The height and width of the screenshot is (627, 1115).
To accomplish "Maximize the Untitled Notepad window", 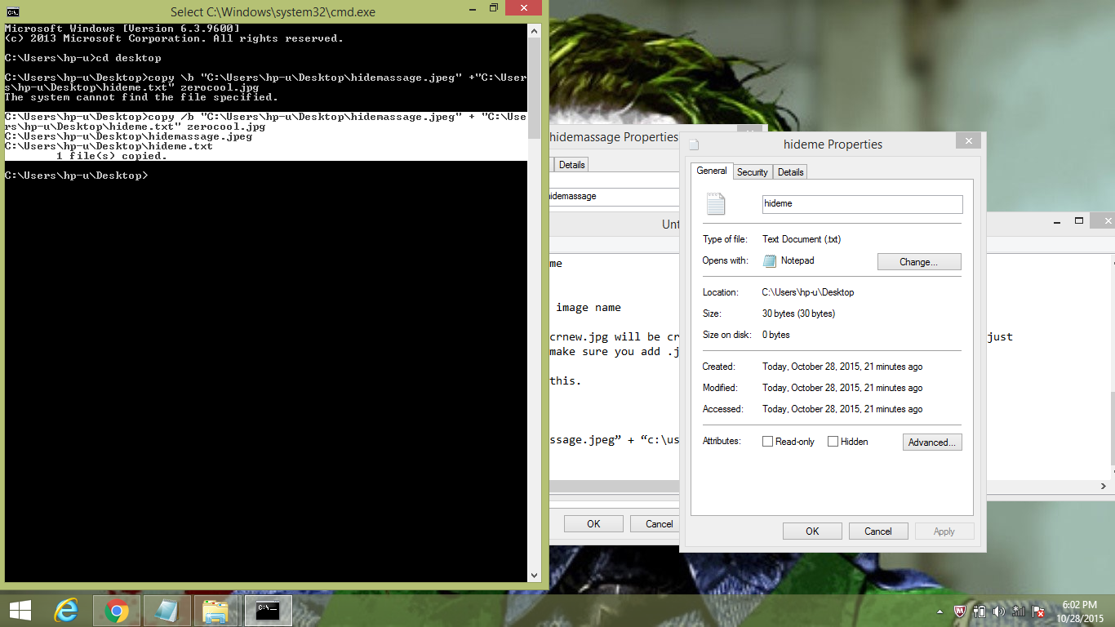I will click(x=1079, y=221).
